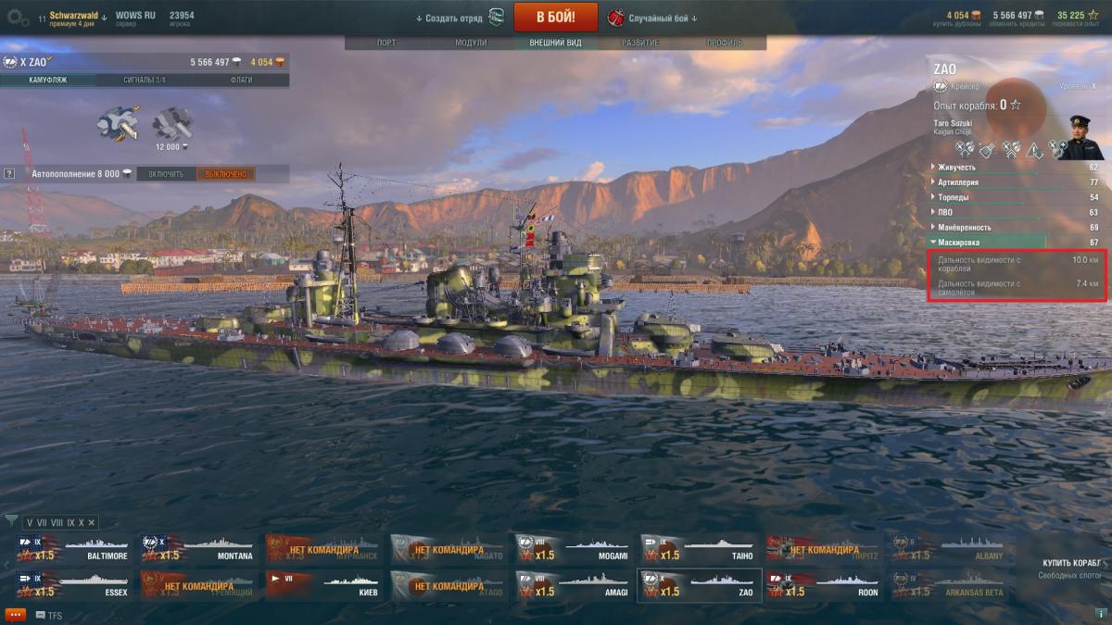The height and width of the screenshot is (625, 1112).
Task: Open the settings gear menu
Action: pos(19,16)
